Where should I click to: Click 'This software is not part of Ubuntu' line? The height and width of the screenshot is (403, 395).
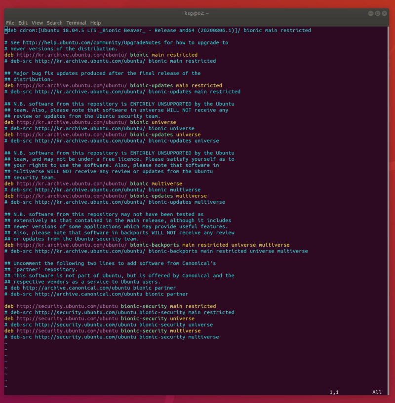tap(119, 276)
